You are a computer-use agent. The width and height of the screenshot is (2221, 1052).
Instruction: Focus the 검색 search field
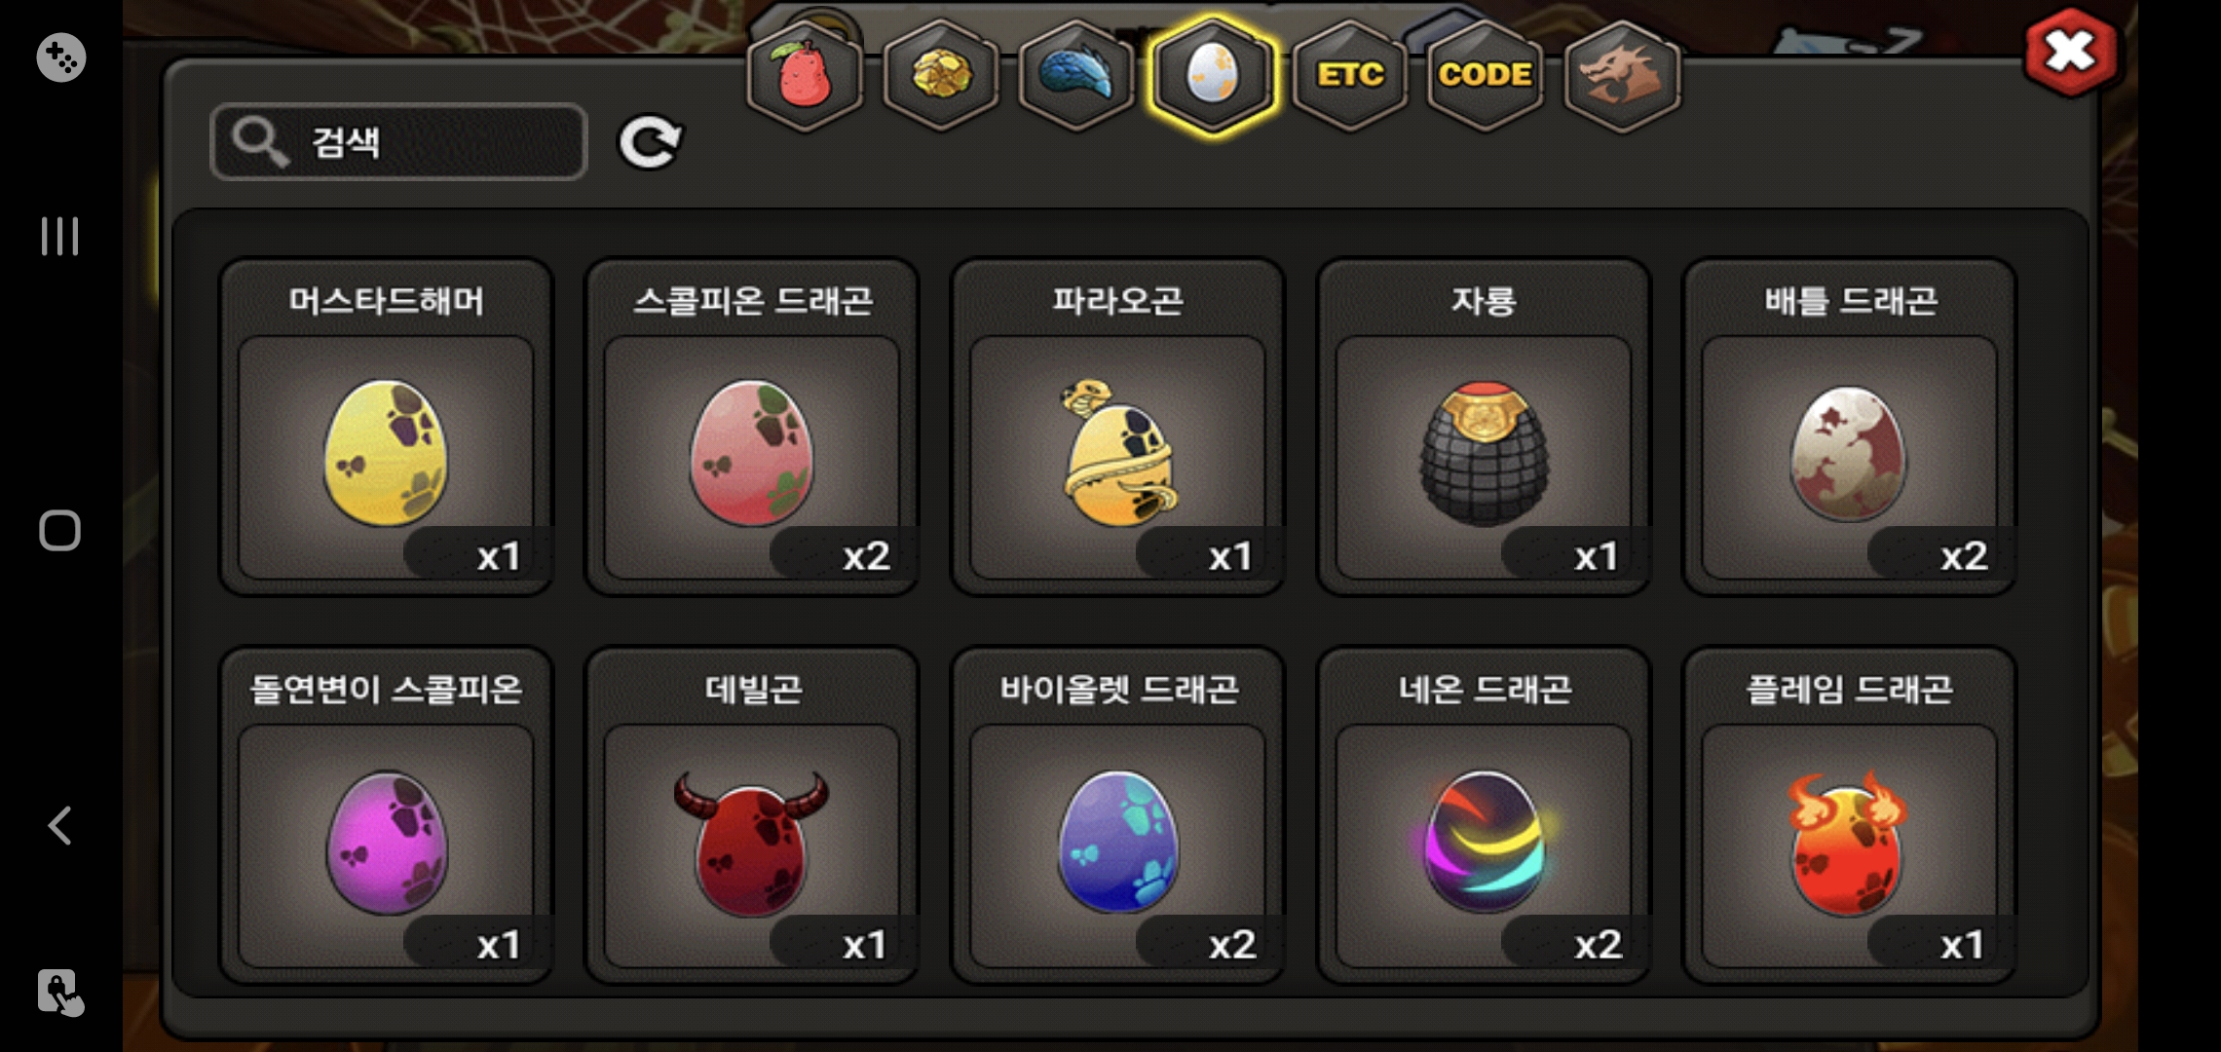(398, 142)
